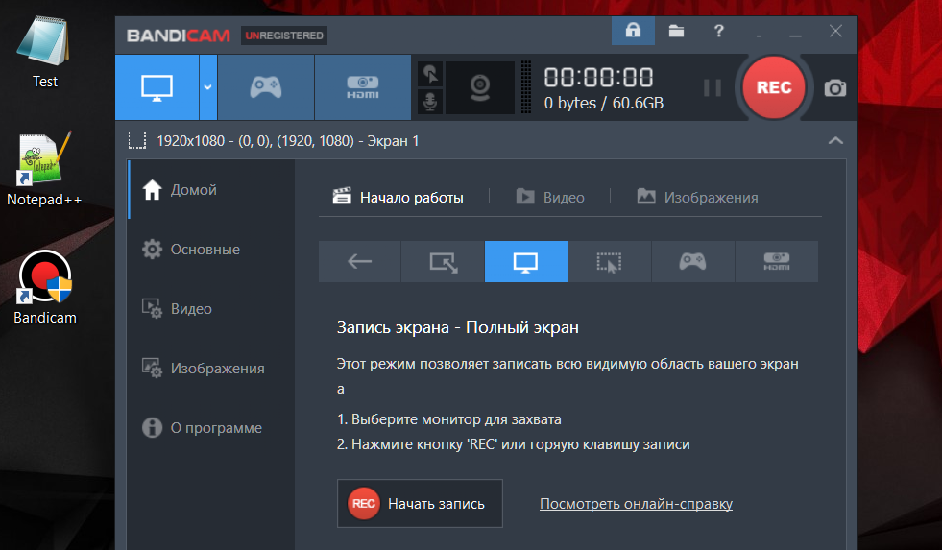Switch to the Изображения tab in content area
Image resolution: width=942 pixels, height=550 pixels.
pyautogui.click(x=697, y=197)
